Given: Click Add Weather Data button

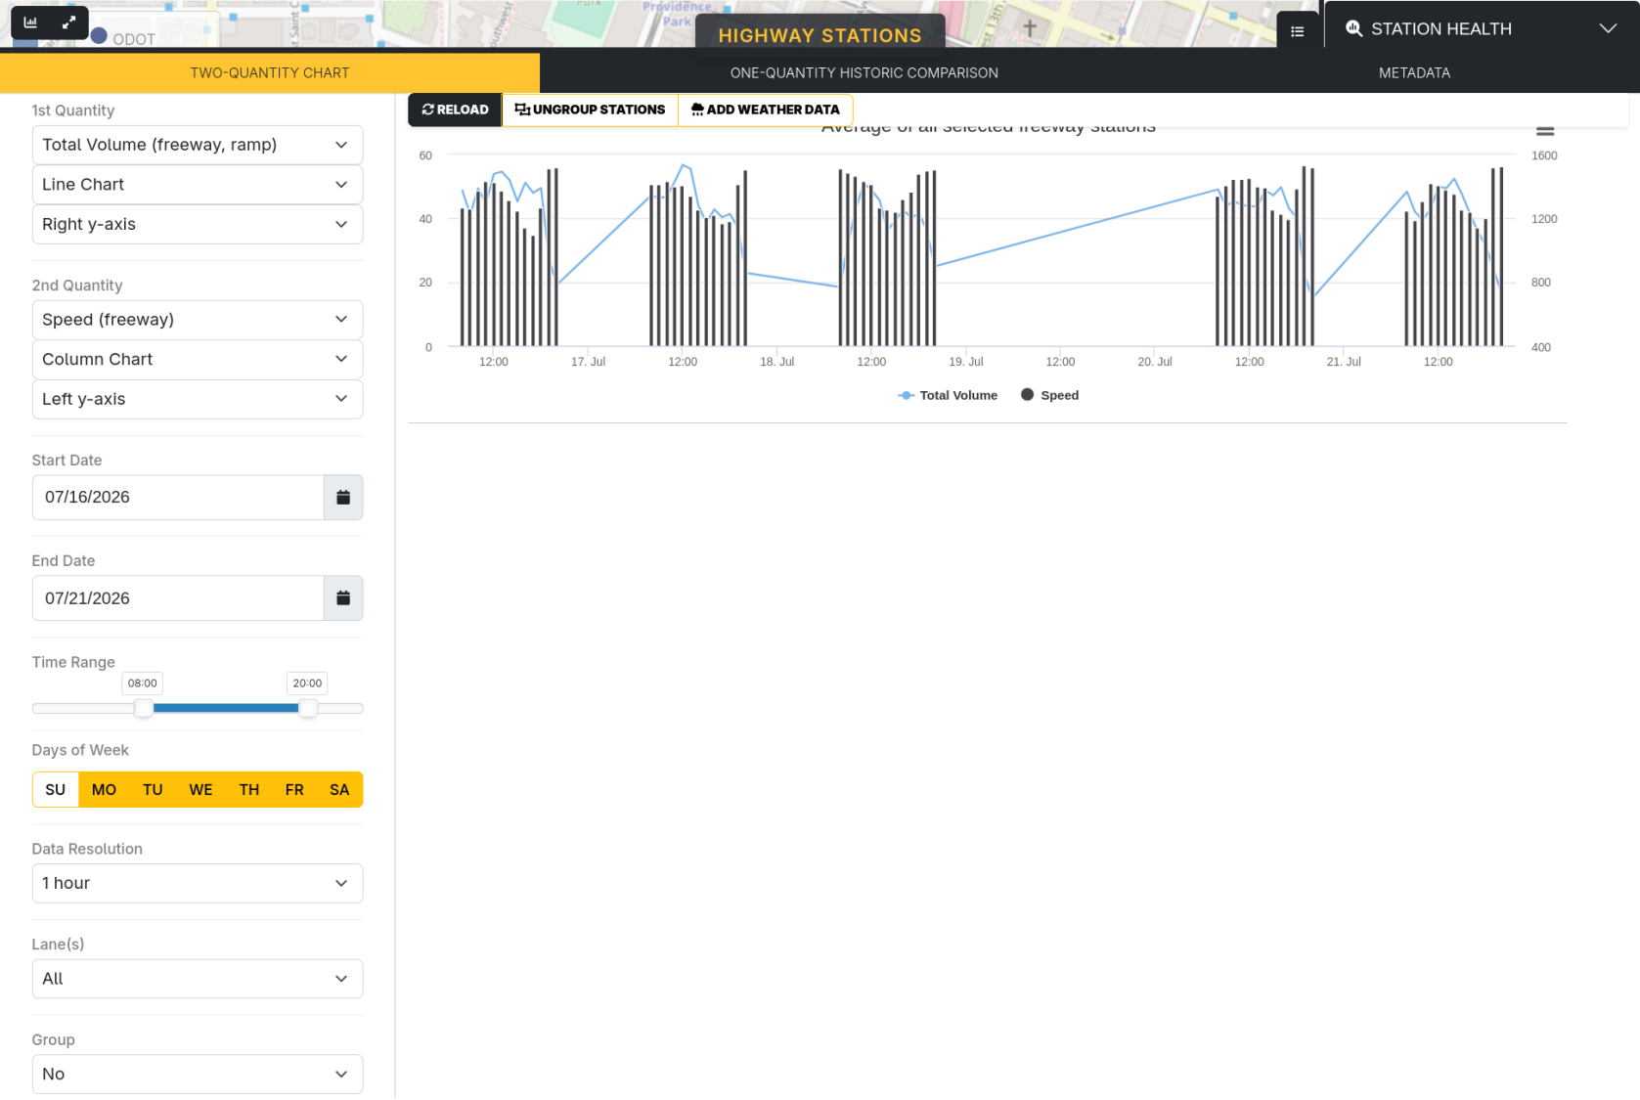Looking at the screenshot, I should (x=766, y=110).
